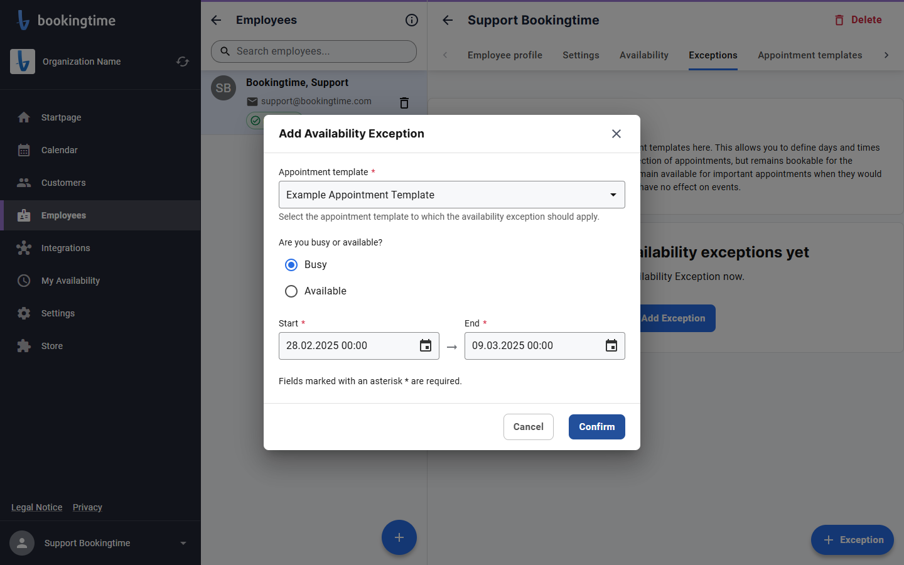The height and width of the screenshot is (565, 904).
Task: Select the Exceptions tab
Action: click(x=713, y=55)
